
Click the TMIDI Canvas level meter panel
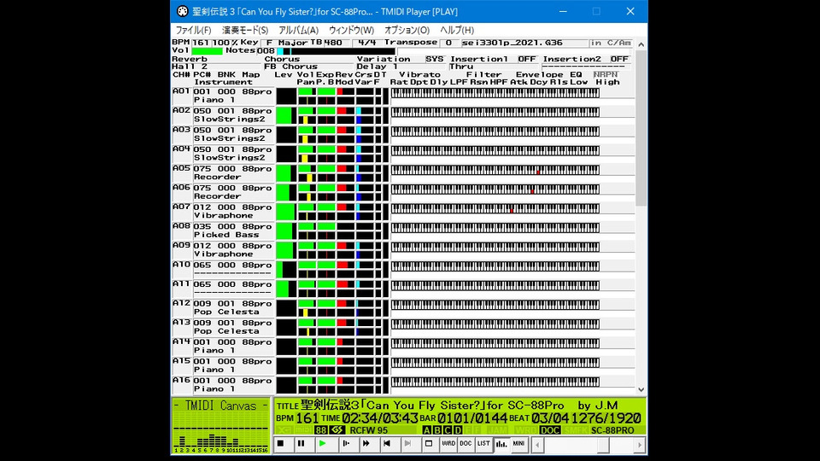pos(220,425)
